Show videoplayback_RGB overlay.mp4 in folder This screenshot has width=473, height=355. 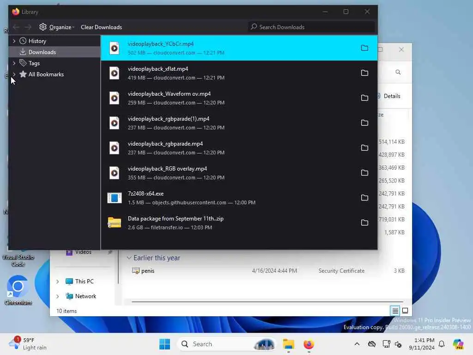[x=364, y=173]
